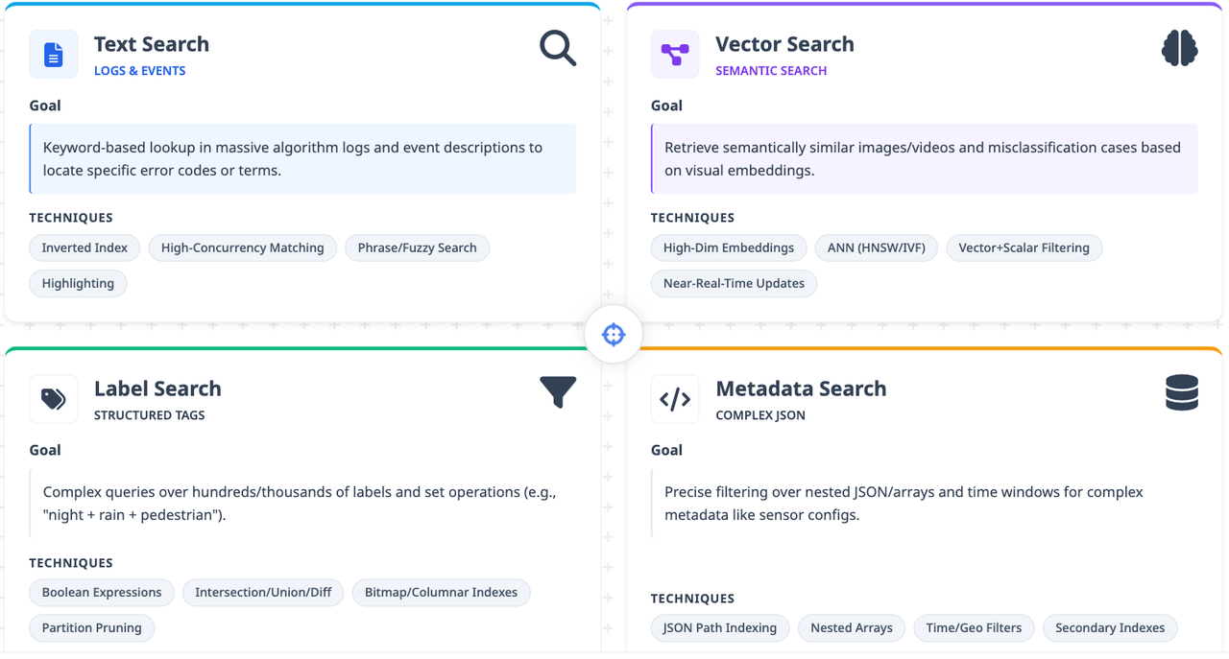
Task: Select the Inverted Index technique chip
Action: click(x=84, y=247)
